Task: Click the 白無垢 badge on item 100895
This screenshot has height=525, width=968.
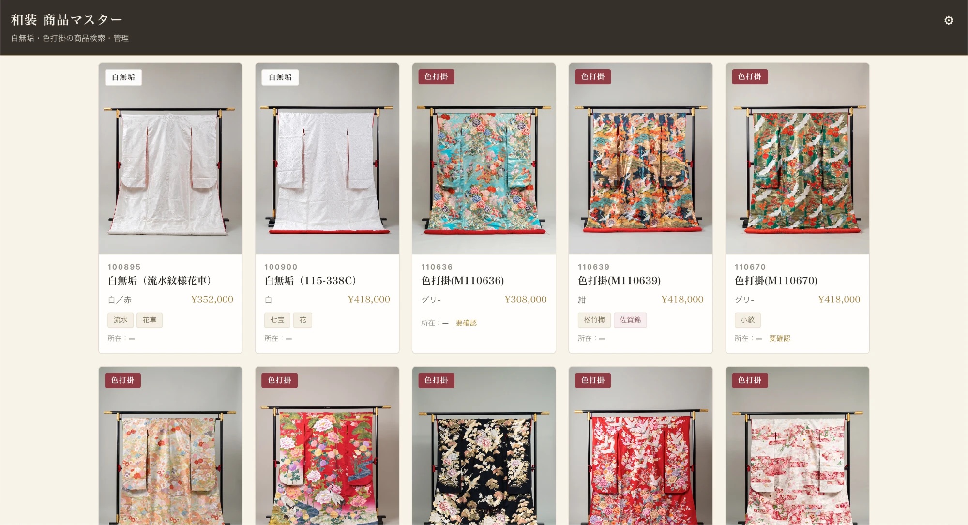Action: coord(123,77)
